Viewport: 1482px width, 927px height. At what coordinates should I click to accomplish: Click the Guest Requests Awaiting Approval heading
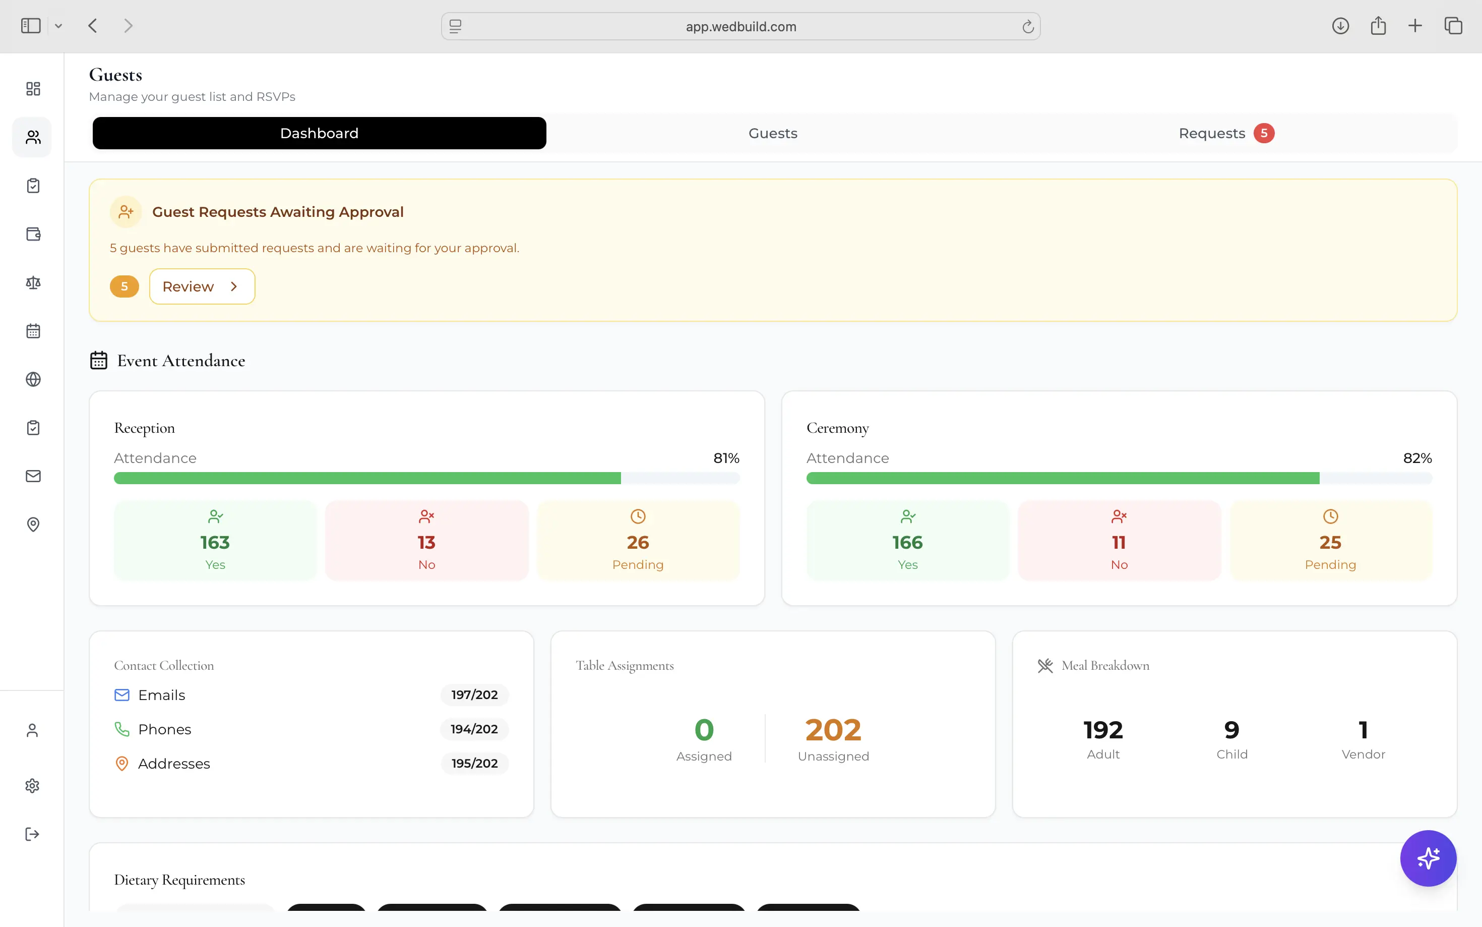278,212
